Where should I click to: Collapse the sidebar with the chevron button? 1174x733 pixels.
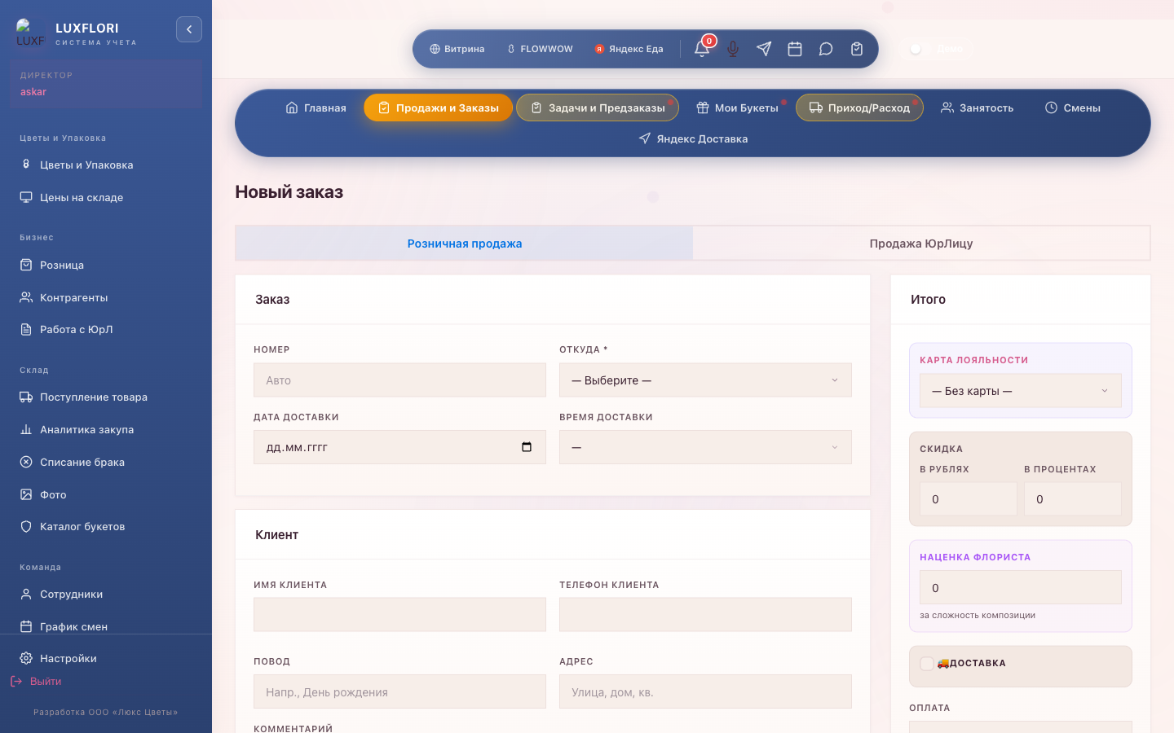pyautogui.click(x=189, y=29)
